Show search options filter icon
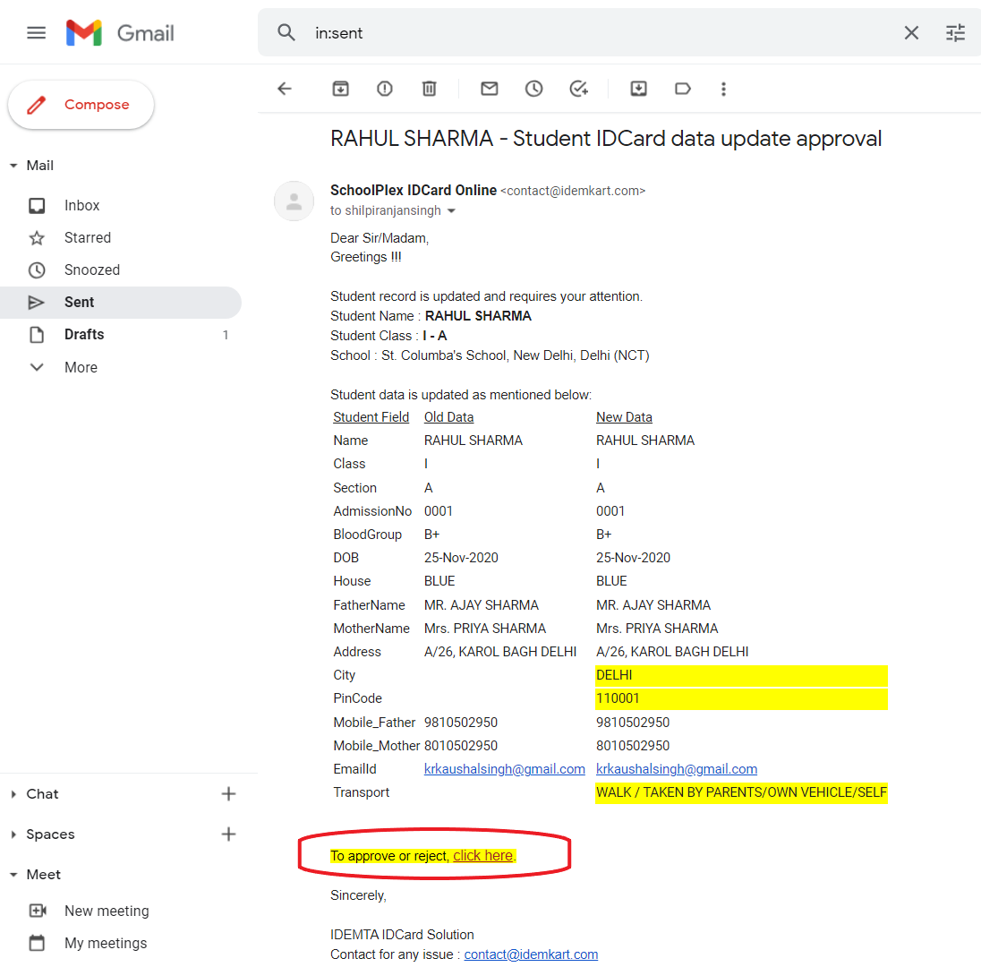Viewport: 981px width, 967px height. click(955, 33)
